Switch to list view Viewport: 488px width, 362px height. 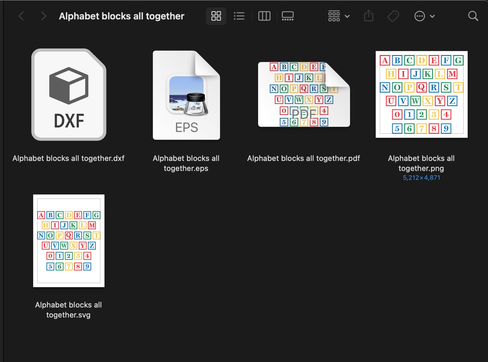239,16
